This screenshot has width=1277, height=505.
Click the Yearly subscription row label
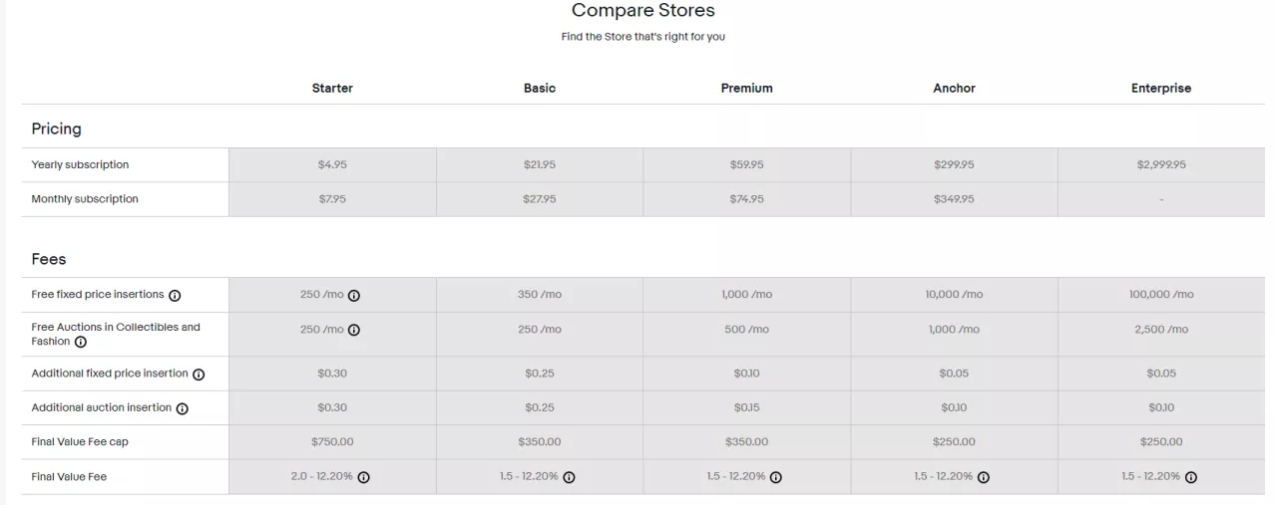(80, 165)
